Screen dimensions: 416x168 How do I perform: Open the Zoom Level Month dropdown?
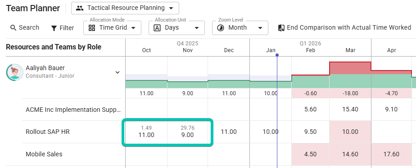(240, 28)
